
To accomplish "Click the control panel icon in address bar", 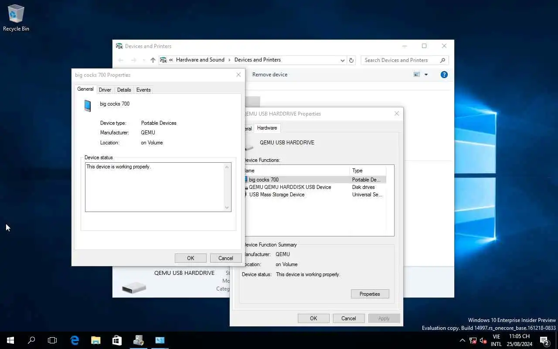I will 163,60.
